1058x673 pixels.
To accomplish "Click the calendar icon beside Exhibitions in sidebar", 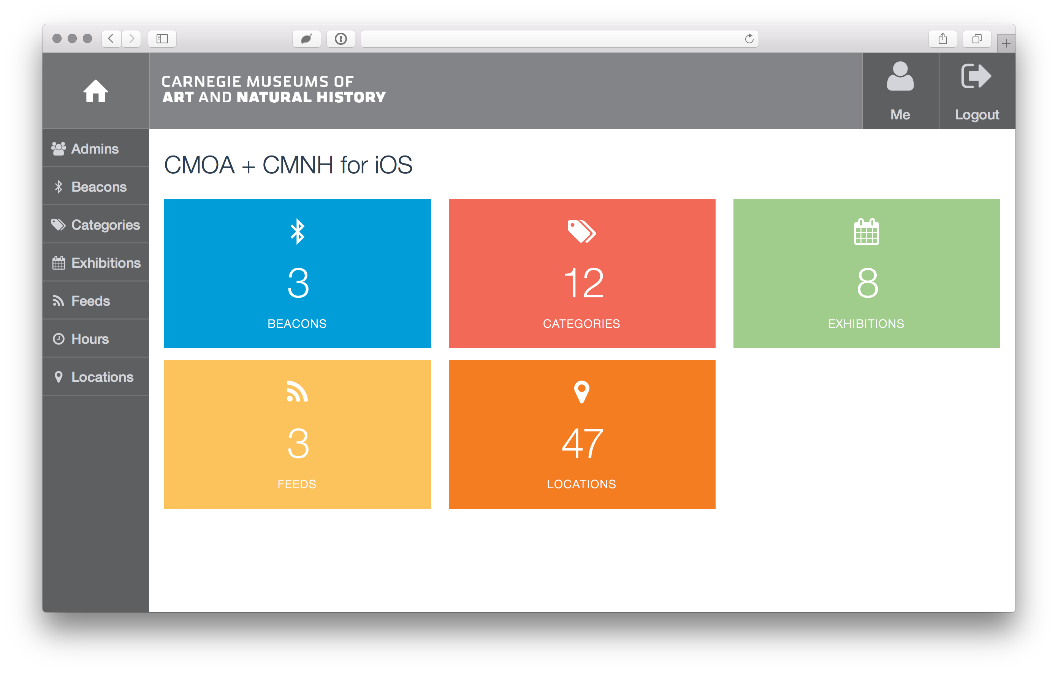I will (x=59, y=263).
